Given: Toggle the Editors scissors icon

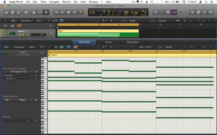Looking at the screenshot, I should pyautogui.click(x=46, y=12).
